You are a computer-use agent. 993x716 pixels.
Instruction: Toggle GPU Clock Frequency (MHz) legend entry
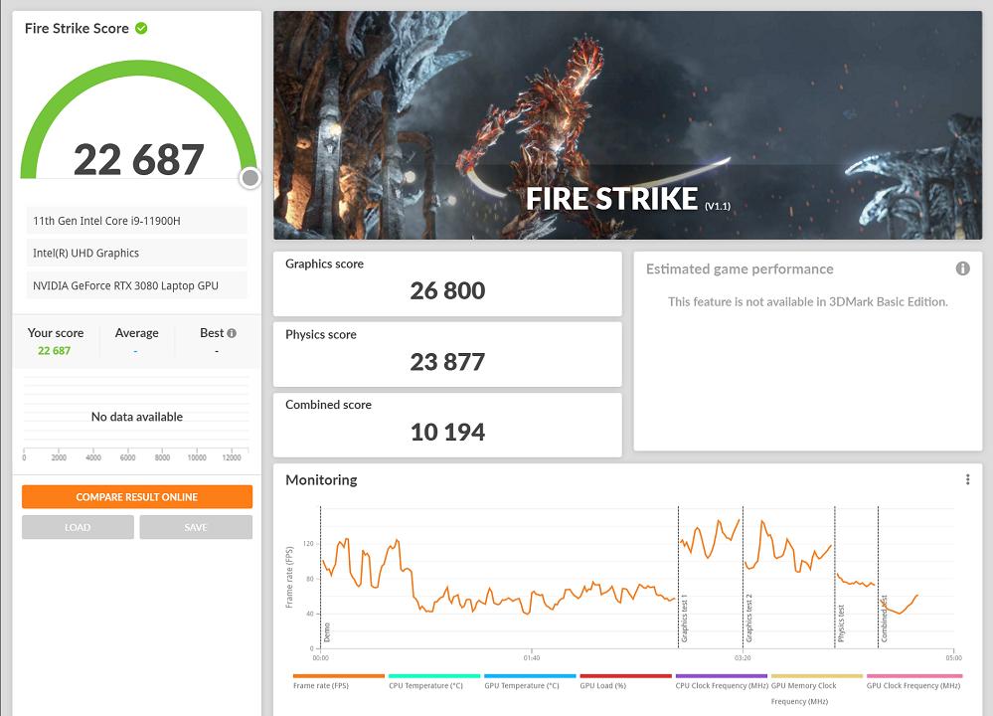[x=913, y=682]
